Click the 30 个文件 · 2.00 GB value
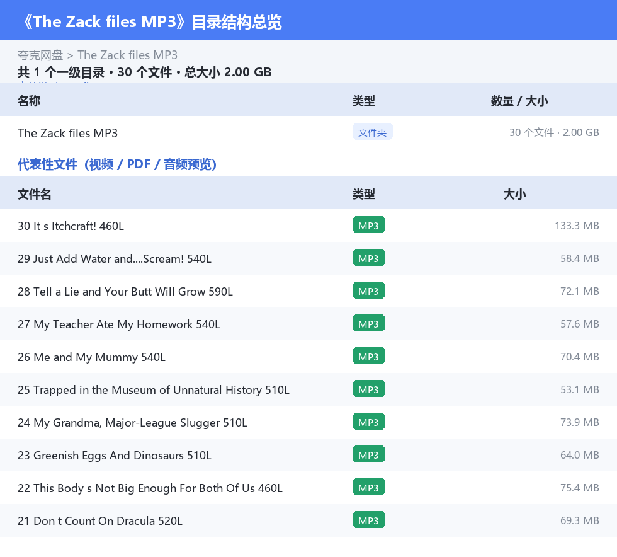This screenshot has height=557, width=617. [554, 132]
